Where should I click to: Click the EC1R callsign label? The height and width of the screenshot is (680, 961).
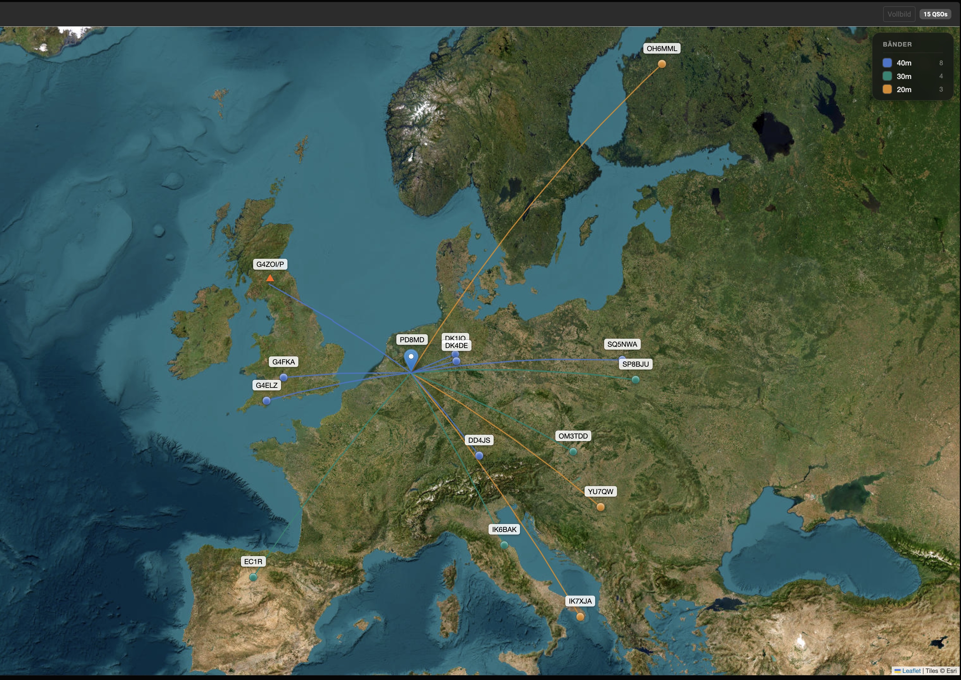[253, 562]
